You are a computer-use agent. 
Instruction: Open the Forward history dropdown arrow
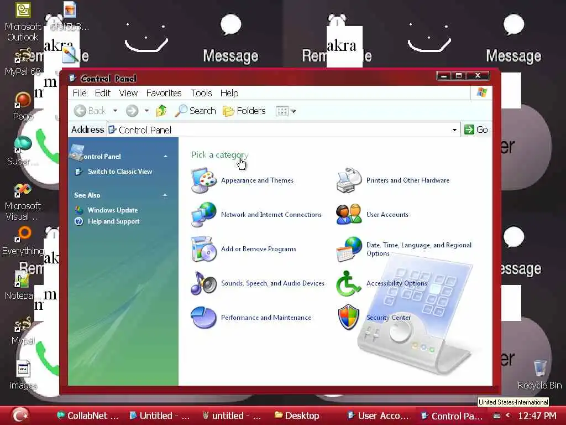click(146, 111)
